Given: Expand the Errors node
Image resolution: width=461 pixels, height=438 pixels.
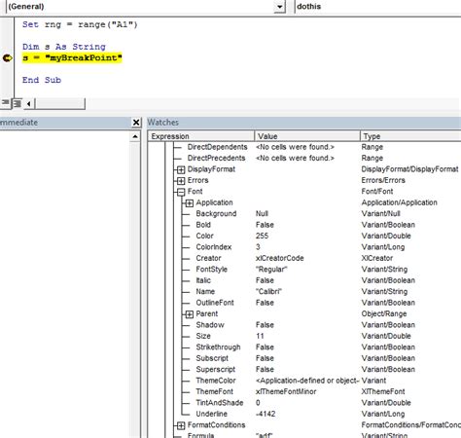Looking at the screenshot, I should click(x=181, y=181).
